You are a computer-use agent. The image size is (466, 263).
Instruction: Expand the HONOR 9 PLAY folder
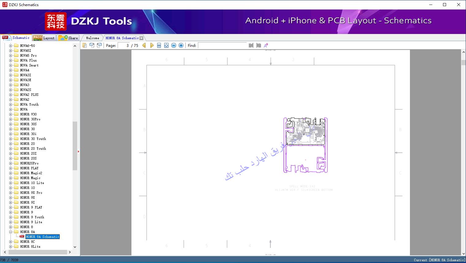10,207
